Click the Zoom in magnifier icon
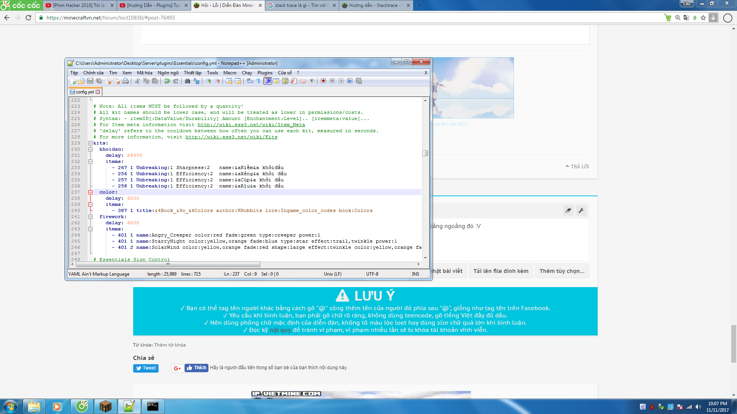 coord(208,81)
